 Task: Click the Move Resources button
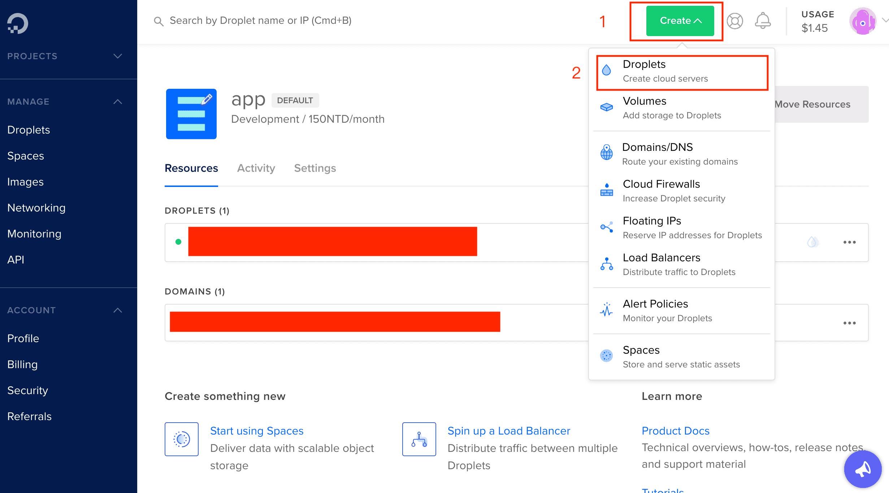point(821,104)
